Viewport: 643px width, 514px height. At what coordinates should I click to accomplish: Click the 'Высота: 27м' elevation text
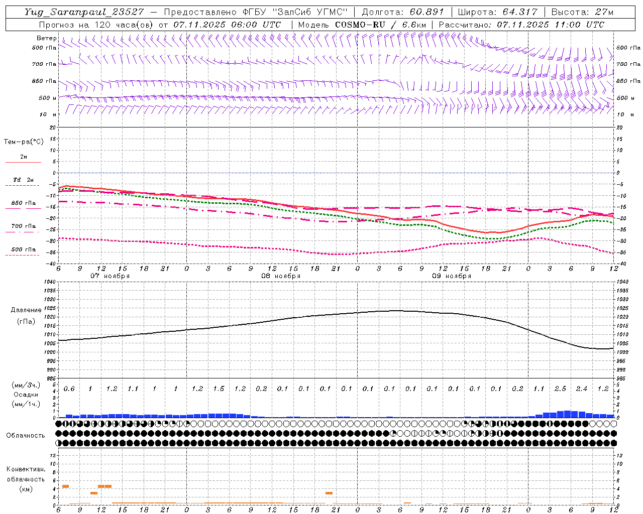click(x=582, y=12)
